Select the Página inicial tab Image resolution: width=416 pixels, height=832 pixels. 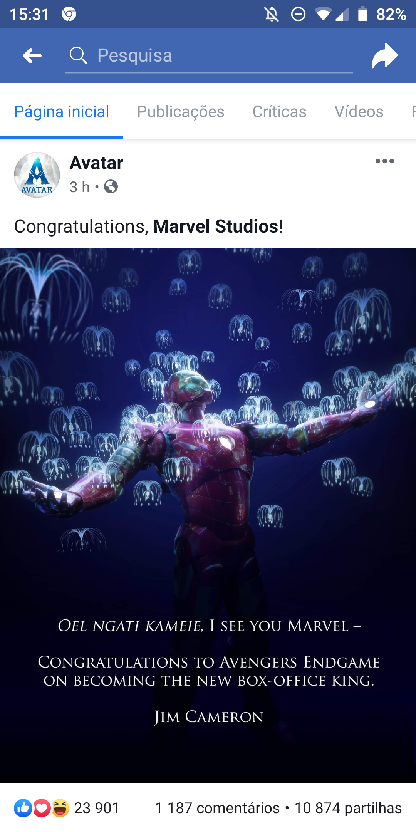62,112
